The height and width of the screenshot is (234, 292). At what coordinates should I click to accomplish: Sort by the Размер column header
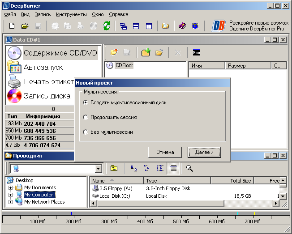248,66
